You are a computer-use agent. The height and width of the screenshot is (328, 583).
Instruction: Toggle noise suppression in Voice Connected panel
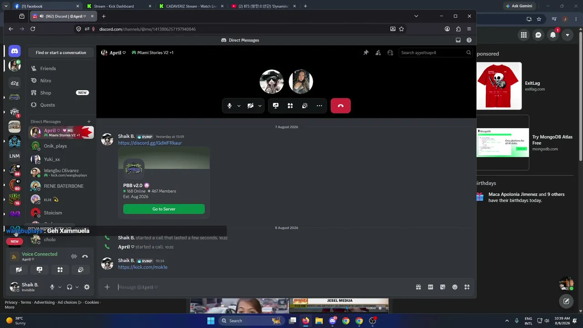74,256
